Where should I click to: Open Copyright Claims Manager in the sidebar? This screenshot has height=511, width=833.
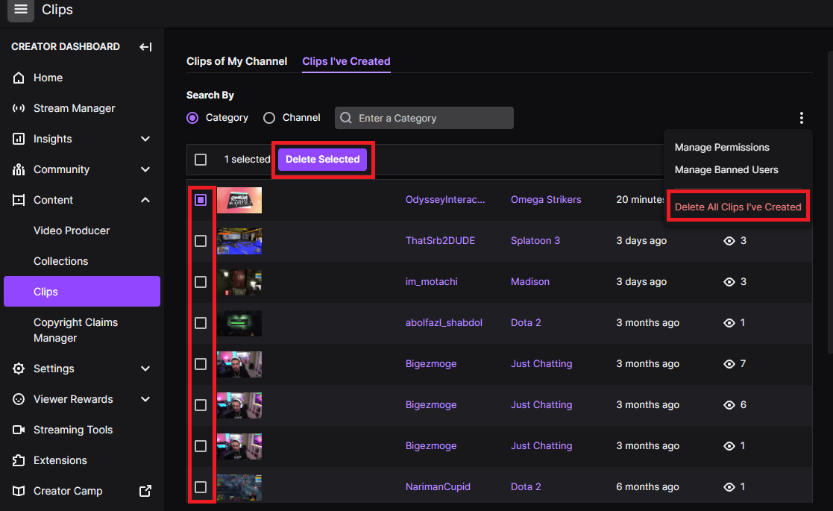click(x=76, y=330)
